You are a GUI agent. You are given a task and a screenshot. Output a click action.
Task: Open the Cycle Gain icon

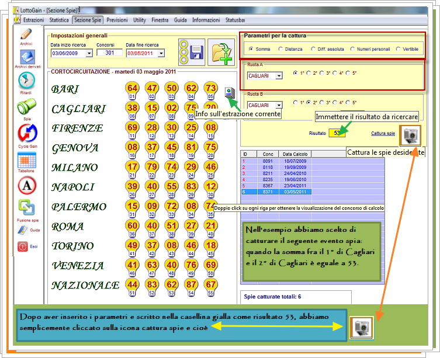pyautogui.click(x=27, y=133)
